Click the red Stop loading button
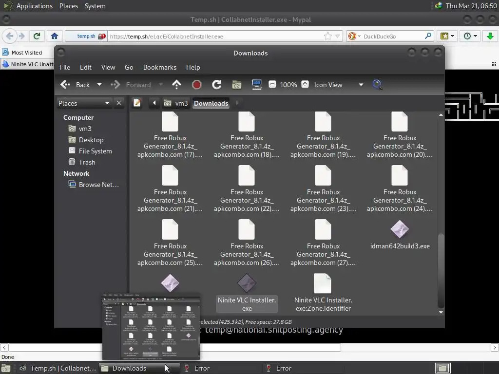The height and width of the screenshot is (374, 499). (197, 85)
